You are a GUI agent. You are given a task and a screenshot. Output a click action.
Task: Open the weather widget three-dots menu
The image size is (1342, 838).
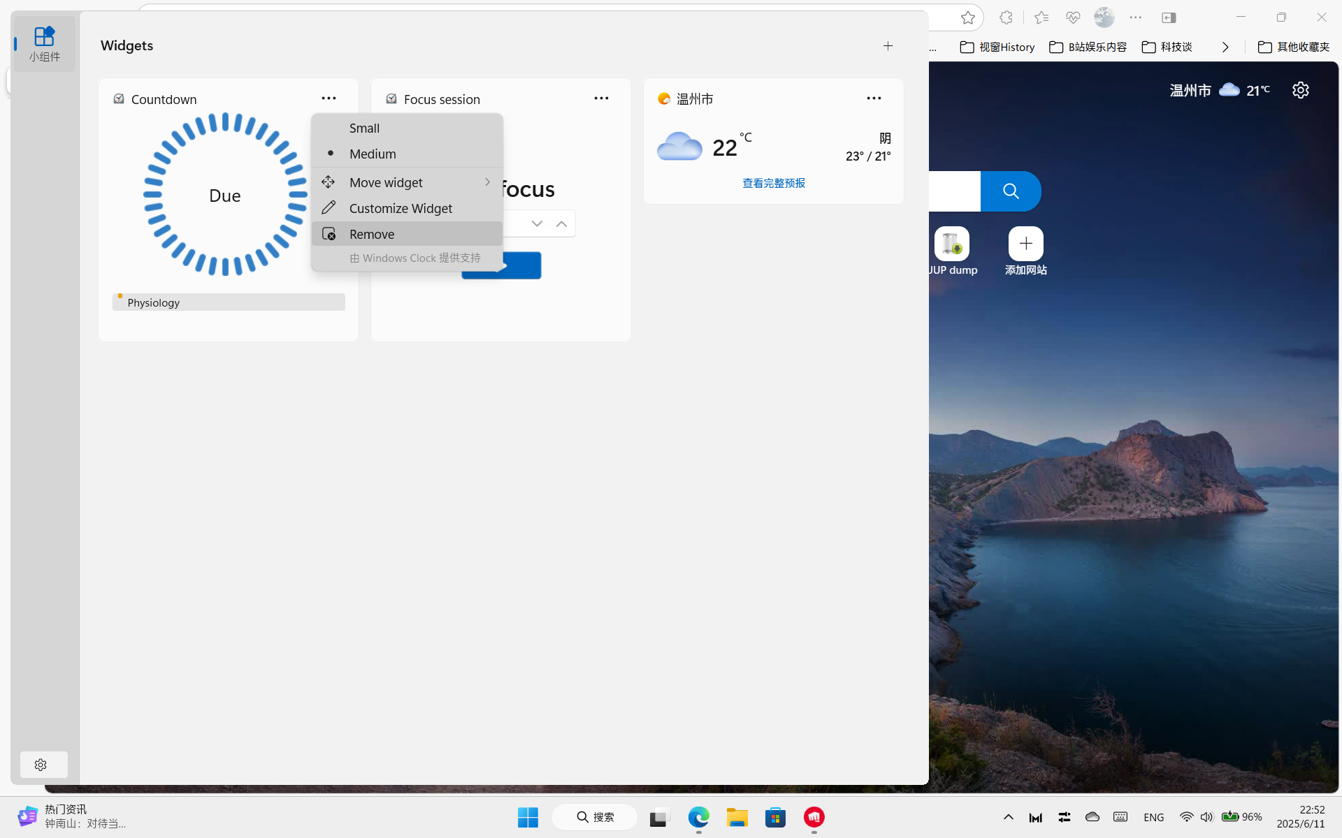pyautogui.click(x=874, y=98)
